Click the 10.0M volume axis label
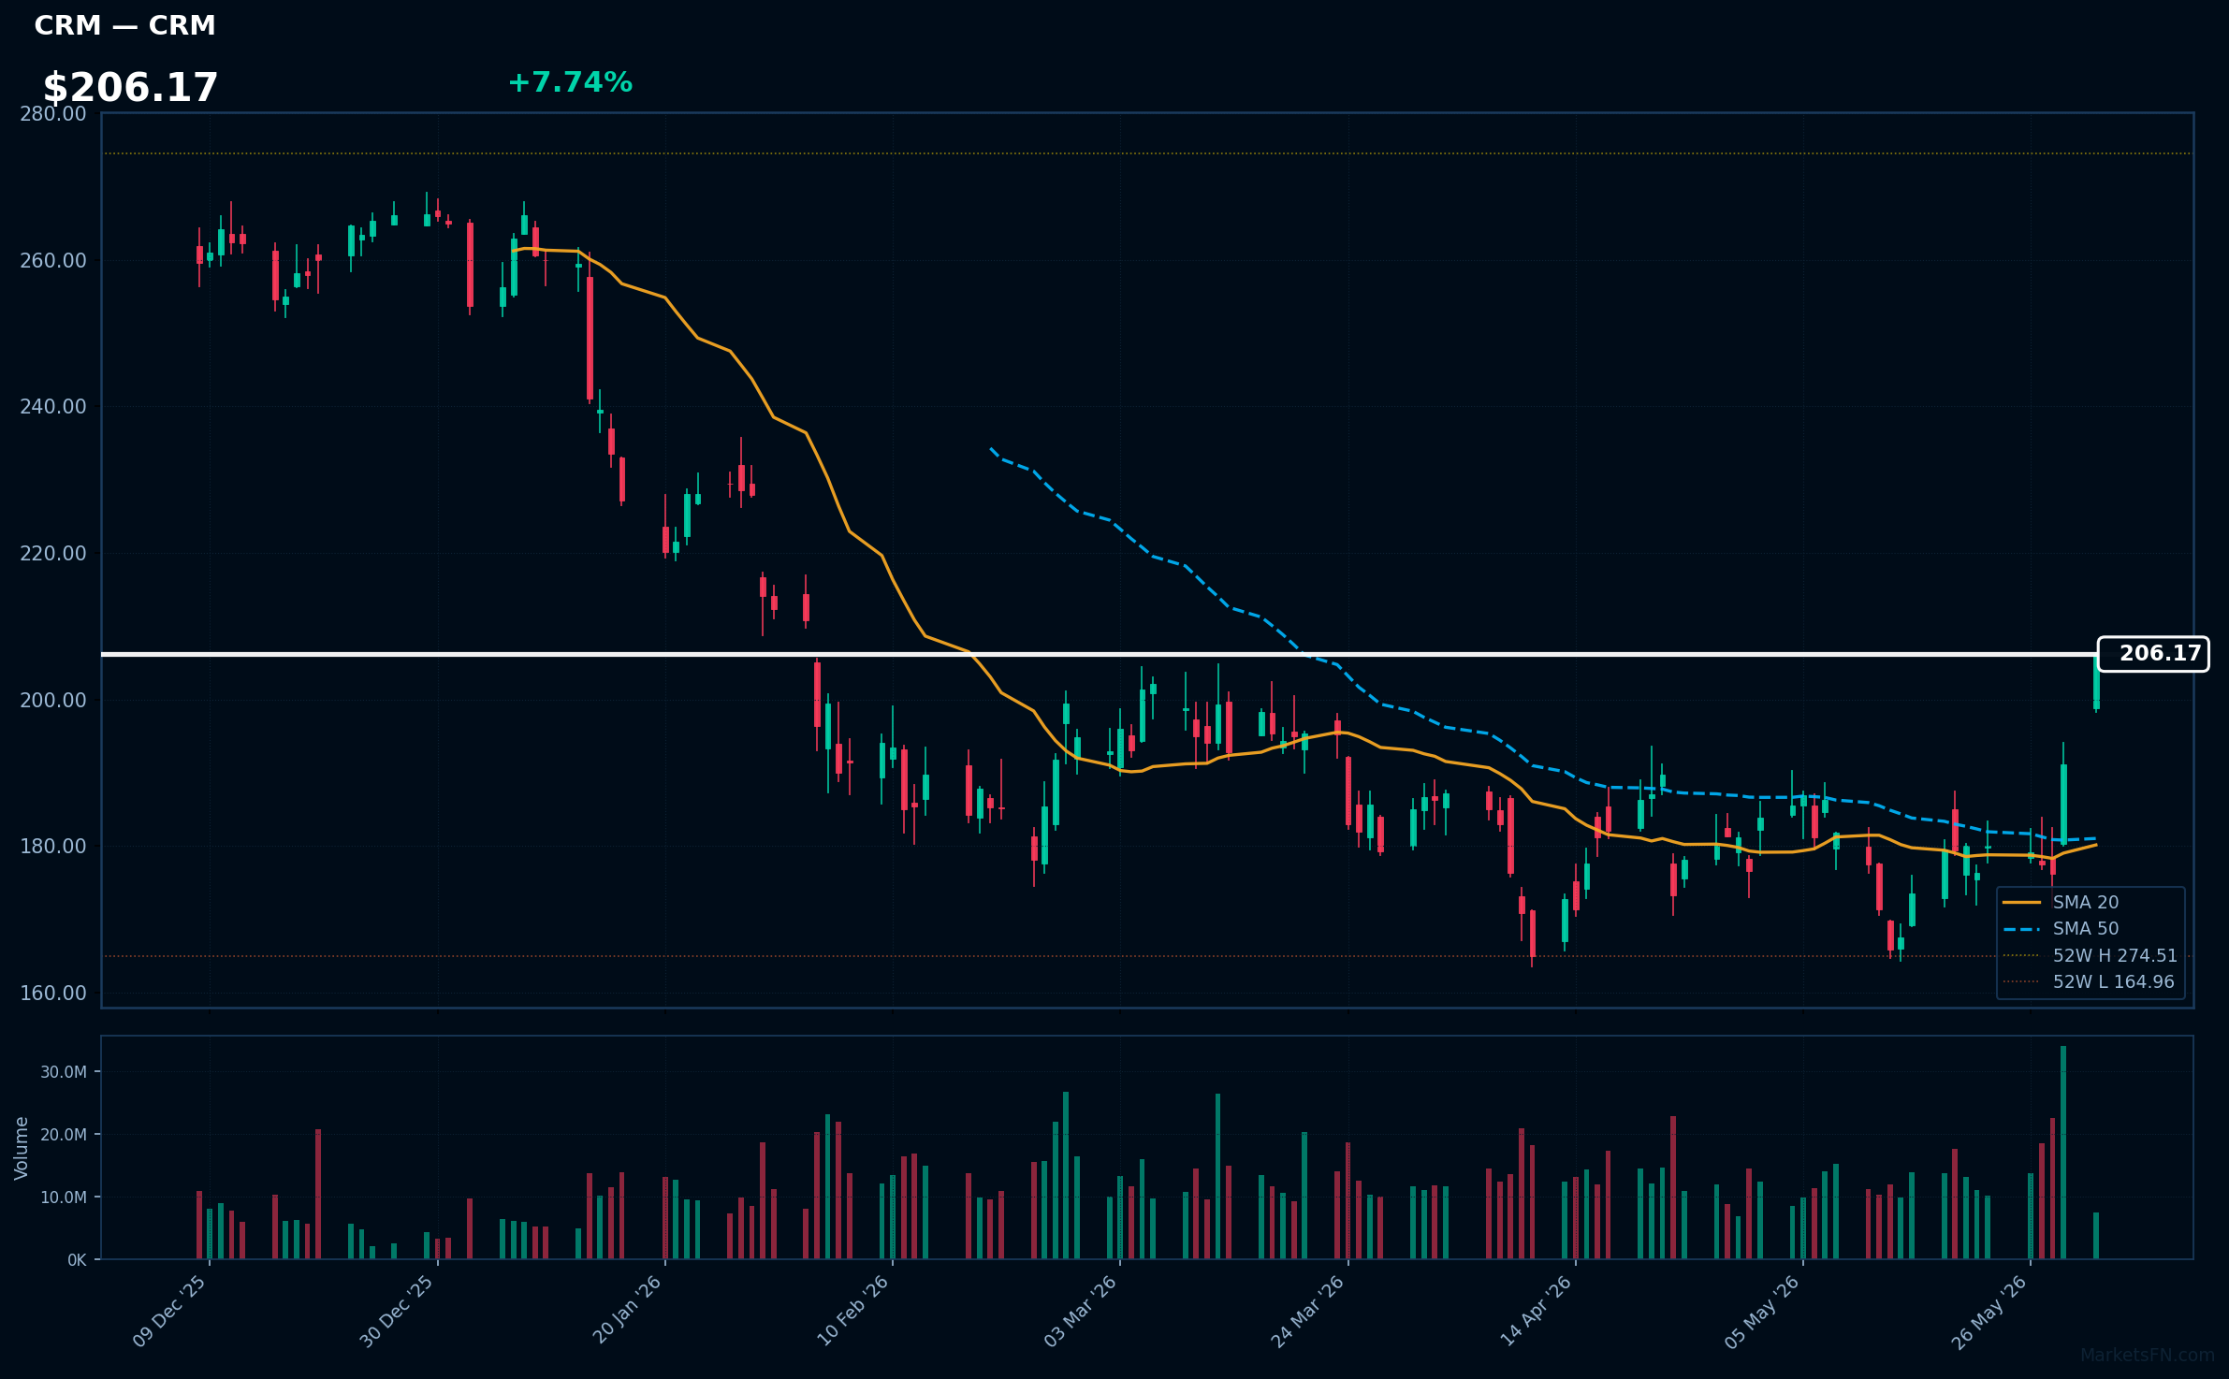This screenshot has height=1379, width=2229. [x=64, y=1198]
